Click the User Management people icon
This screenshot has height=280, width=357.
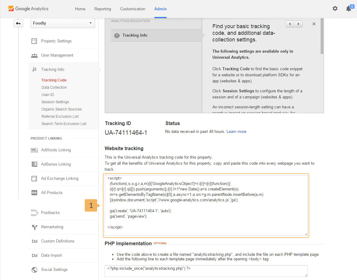[34, 55]
